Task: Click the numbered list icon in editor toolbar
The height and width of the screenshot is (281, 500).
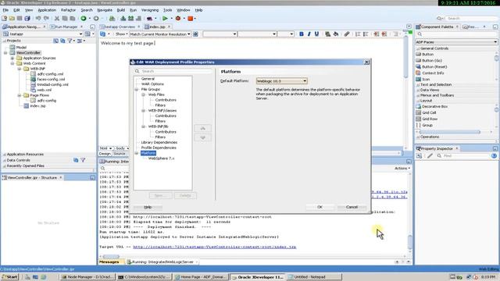Action: coord(358,34)
